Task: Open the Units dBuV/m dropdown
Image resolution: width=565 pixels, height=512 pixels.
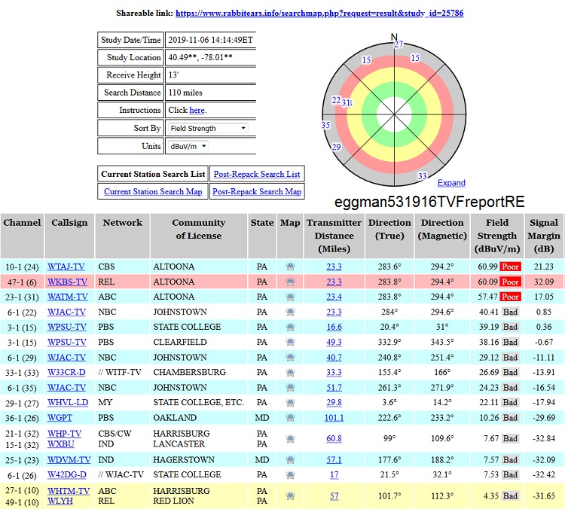Action: coord(188,146)
